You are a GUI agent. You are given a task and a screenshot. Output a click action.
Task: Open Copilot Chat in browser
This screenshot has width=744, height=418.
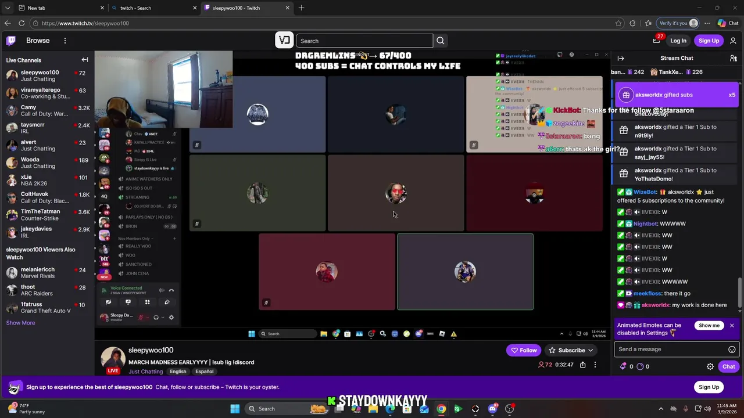click(728, 23)
